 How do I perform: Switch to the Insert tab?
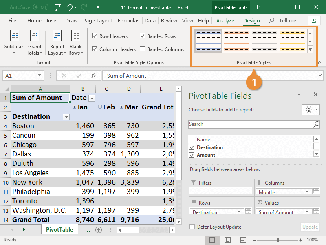(53, 21)
